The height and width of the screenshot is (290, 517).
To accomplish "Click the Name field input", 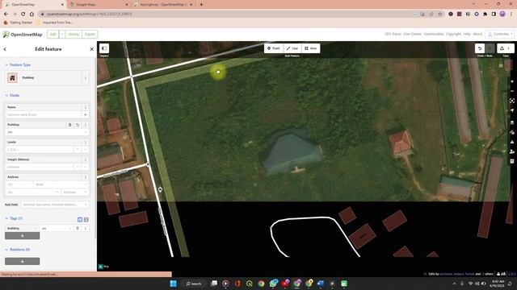I will [43, 114].
